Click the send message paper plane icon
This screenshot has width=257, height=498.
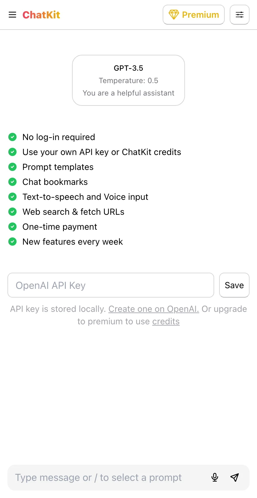tap(235, 477)
